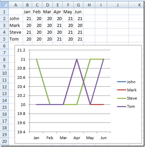Select Mark's Jun value 20
The width and height of the screenshot is (145, 147).
click(78, 25)
